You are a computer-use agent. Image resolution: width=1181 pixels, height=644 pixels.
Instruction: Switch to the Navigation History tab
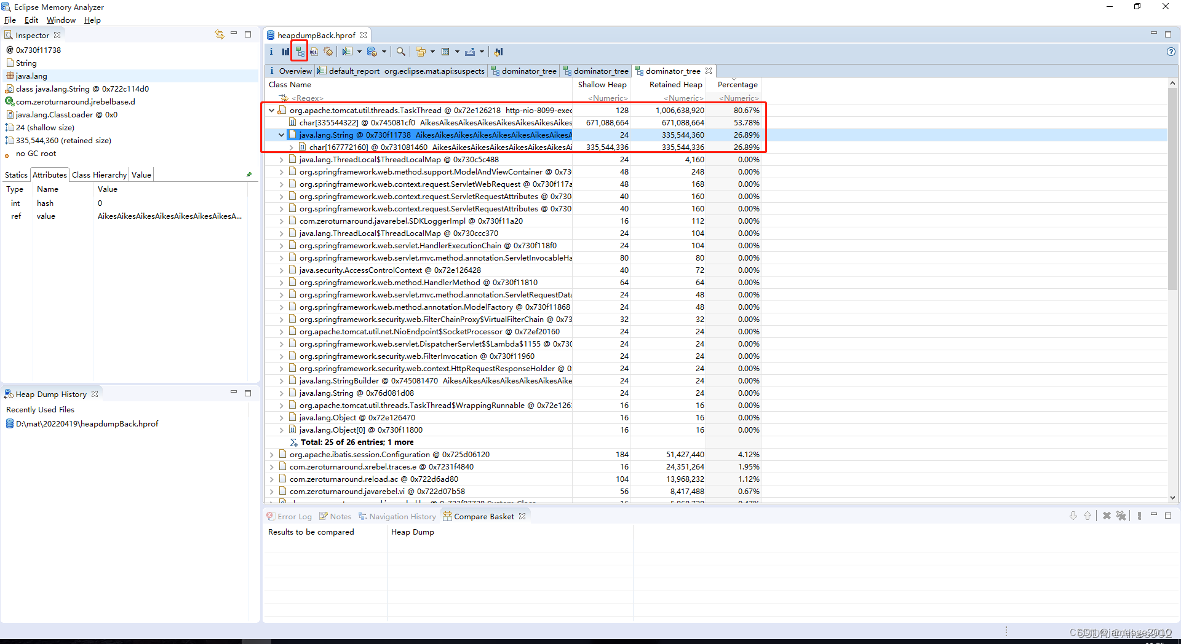click(x=397, y=517)
